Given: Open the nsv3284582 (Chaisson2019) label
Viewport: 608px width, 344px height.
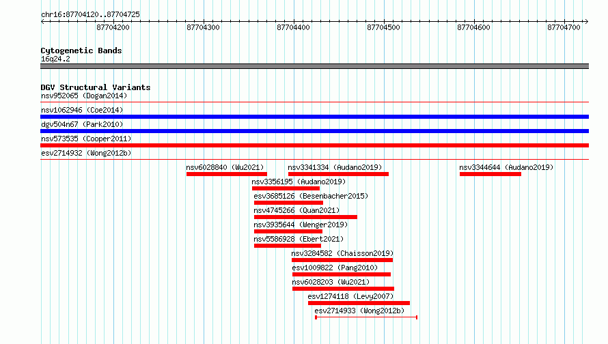Looking at the screenshot, I should [342, 253].
